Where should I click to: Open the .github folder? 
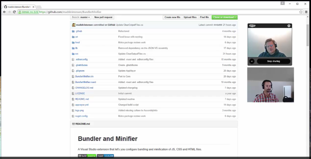point(78,31)
